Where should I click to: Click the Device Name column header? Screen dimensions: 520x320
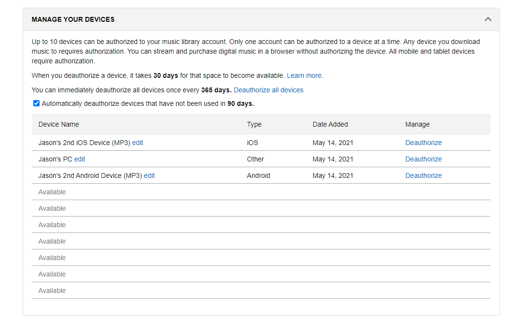tap(59, 125)
